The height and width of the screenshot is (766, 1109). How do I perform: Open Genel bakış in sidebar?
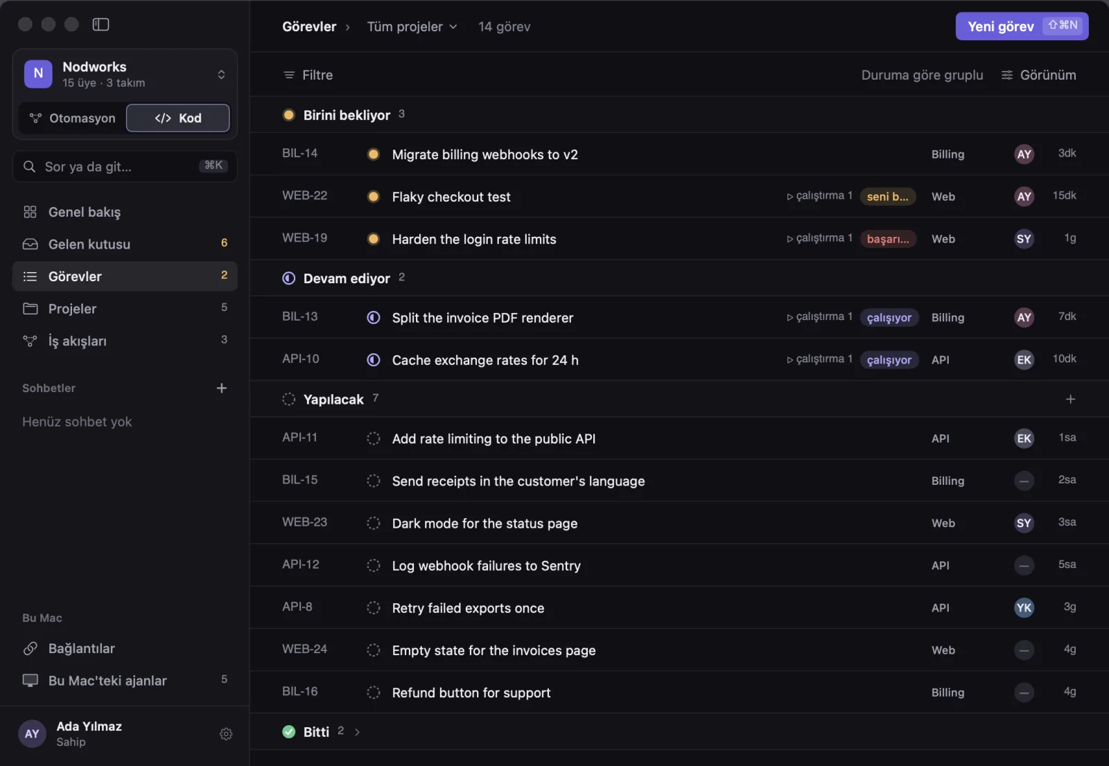coord(125,212)
